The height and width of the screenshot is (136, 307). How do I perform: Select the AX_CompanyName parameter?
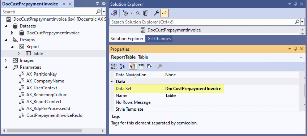[45, 81]
